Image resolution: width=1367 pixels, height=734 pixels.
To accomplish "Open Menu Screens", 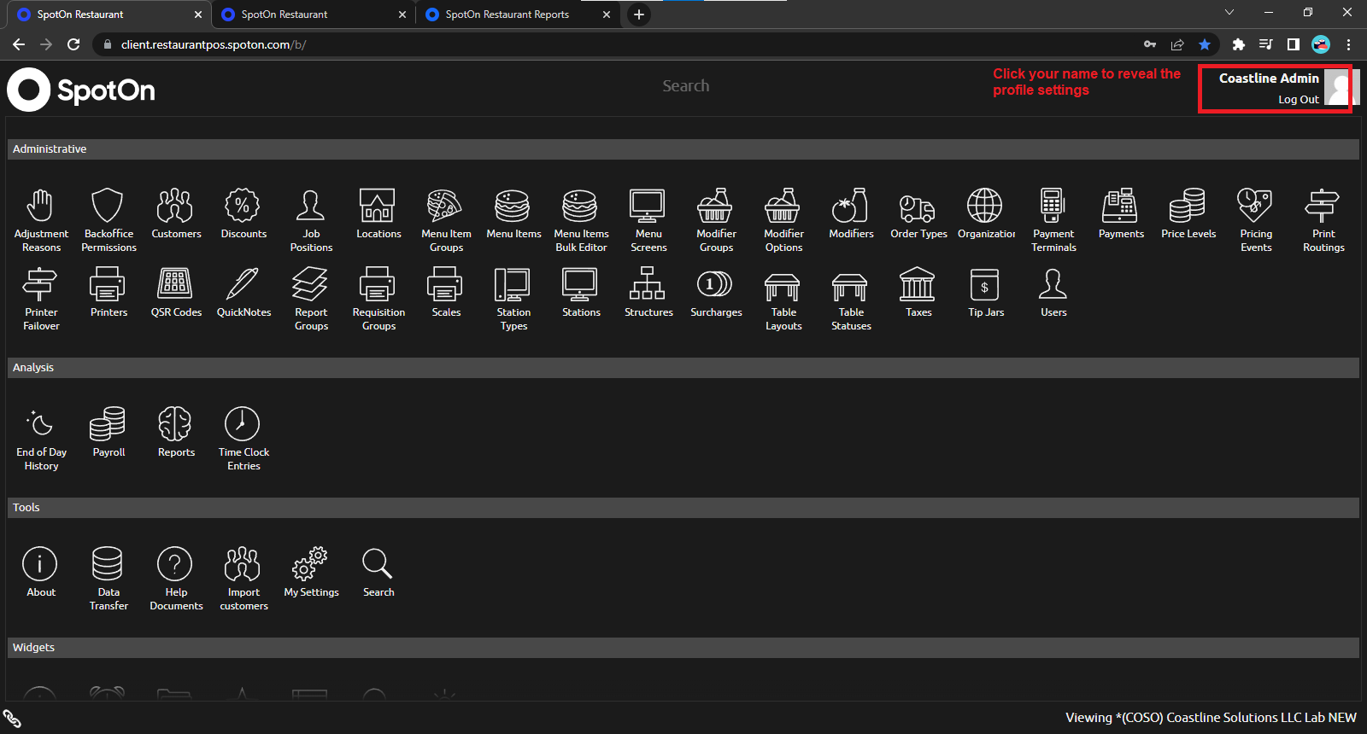I will pyautogui.click(x=648, y=220).
